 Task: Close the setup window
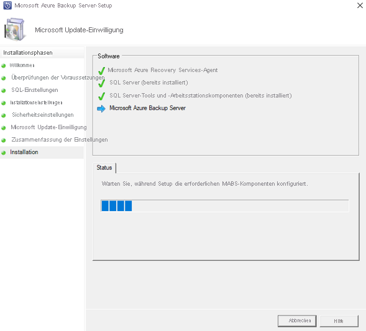tap(360, 6)
